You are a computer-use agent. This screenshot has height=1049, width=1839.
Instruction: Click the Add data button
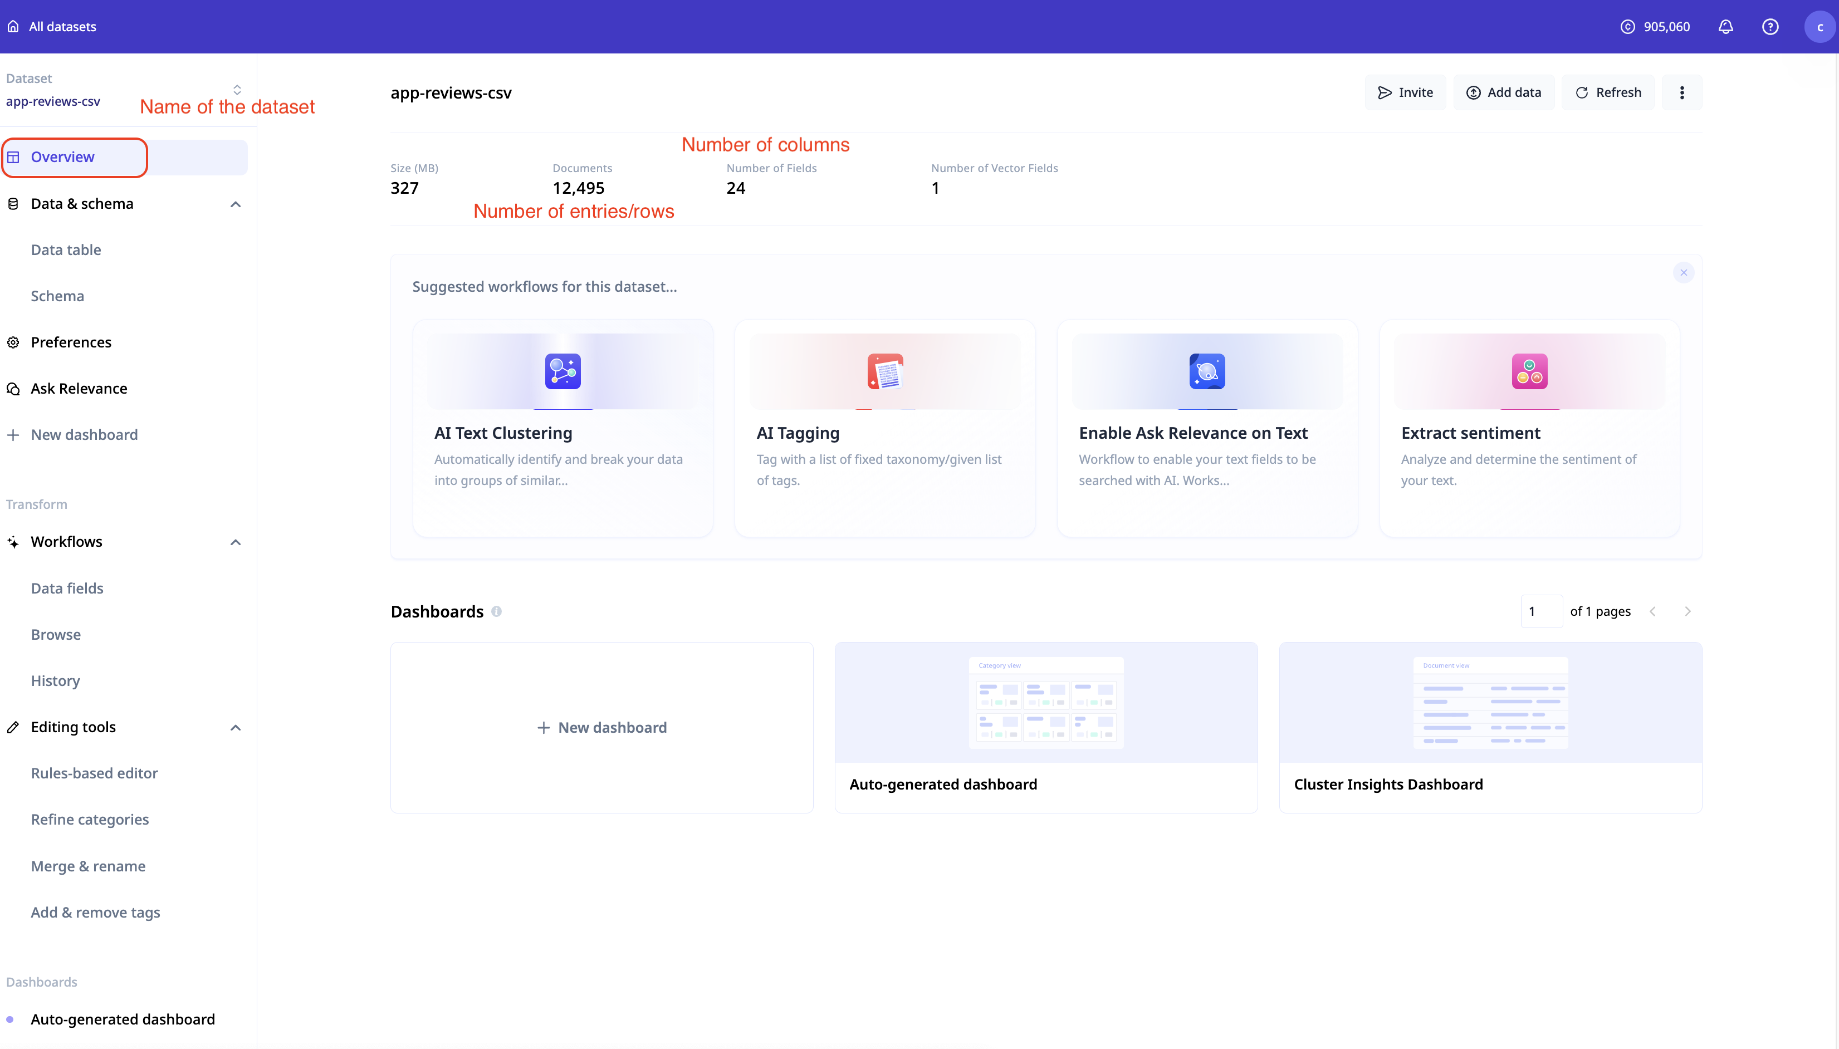pyautogui.click(x=1504, y=92)
